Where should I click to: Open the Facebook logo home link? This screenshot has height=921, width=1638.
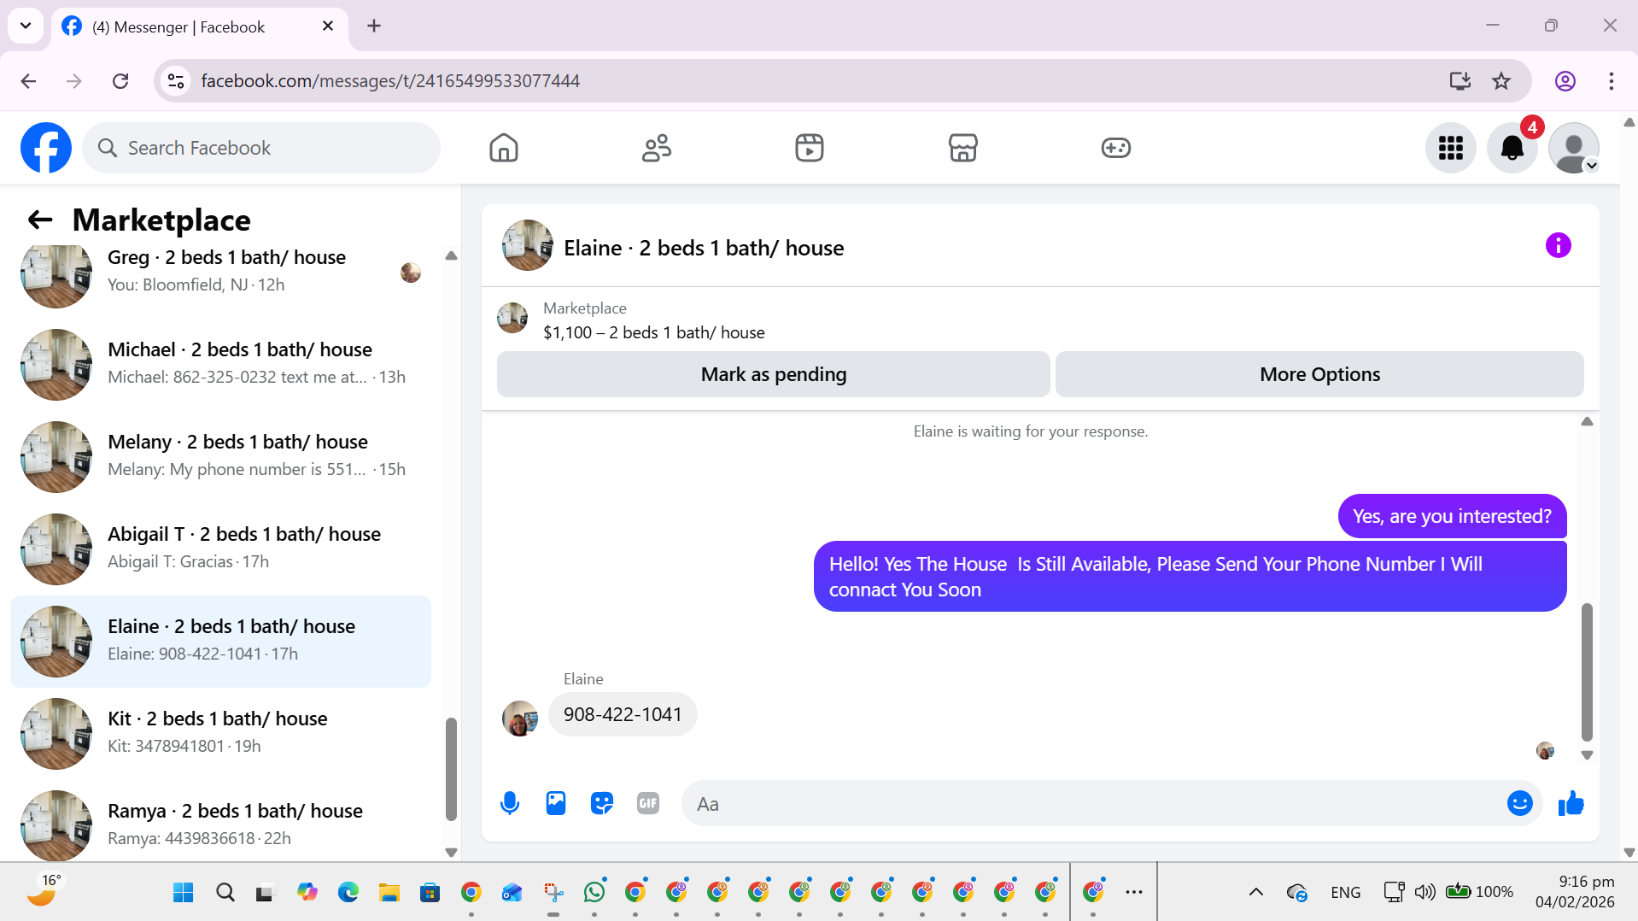(46, 148)
